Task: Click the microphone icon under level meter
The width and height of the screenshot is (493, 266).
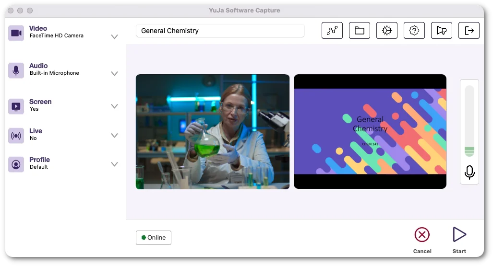Action: point(469,173)
